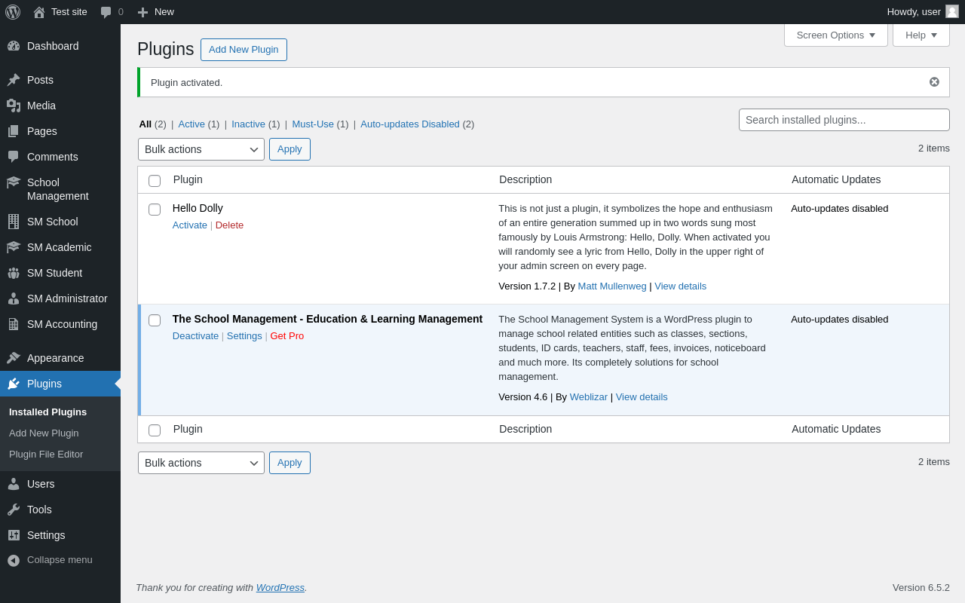This screenshot has height=603, width=965.
Task: Click the Posts pushpin icon
Action: point(14,80)
